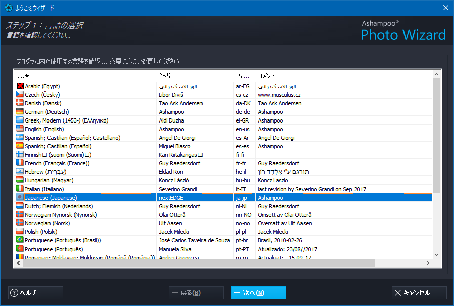
Task: Click the Polish flag icon
Action: point(20,231)
